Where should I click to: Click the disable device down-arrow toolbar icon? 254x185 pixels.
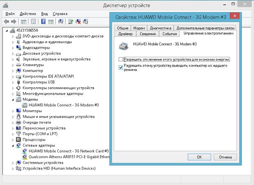85,21
